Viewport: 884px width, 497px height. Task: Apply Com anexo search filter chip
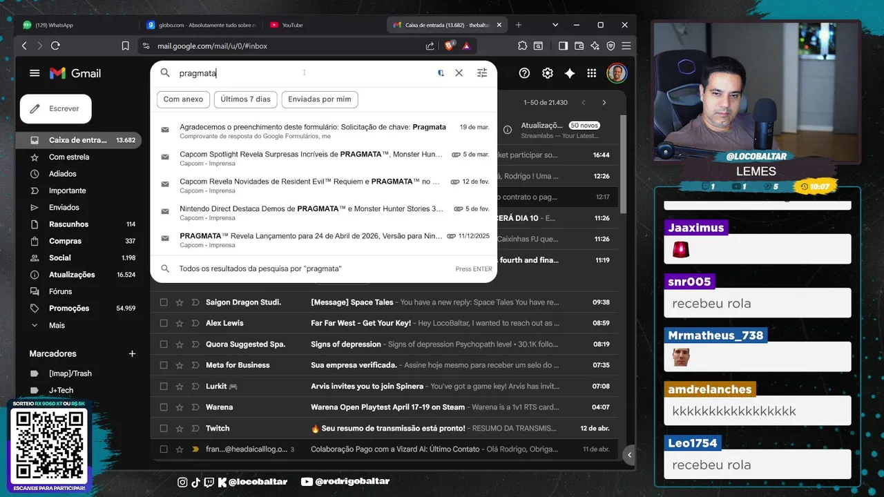click(x=183, y=99)
